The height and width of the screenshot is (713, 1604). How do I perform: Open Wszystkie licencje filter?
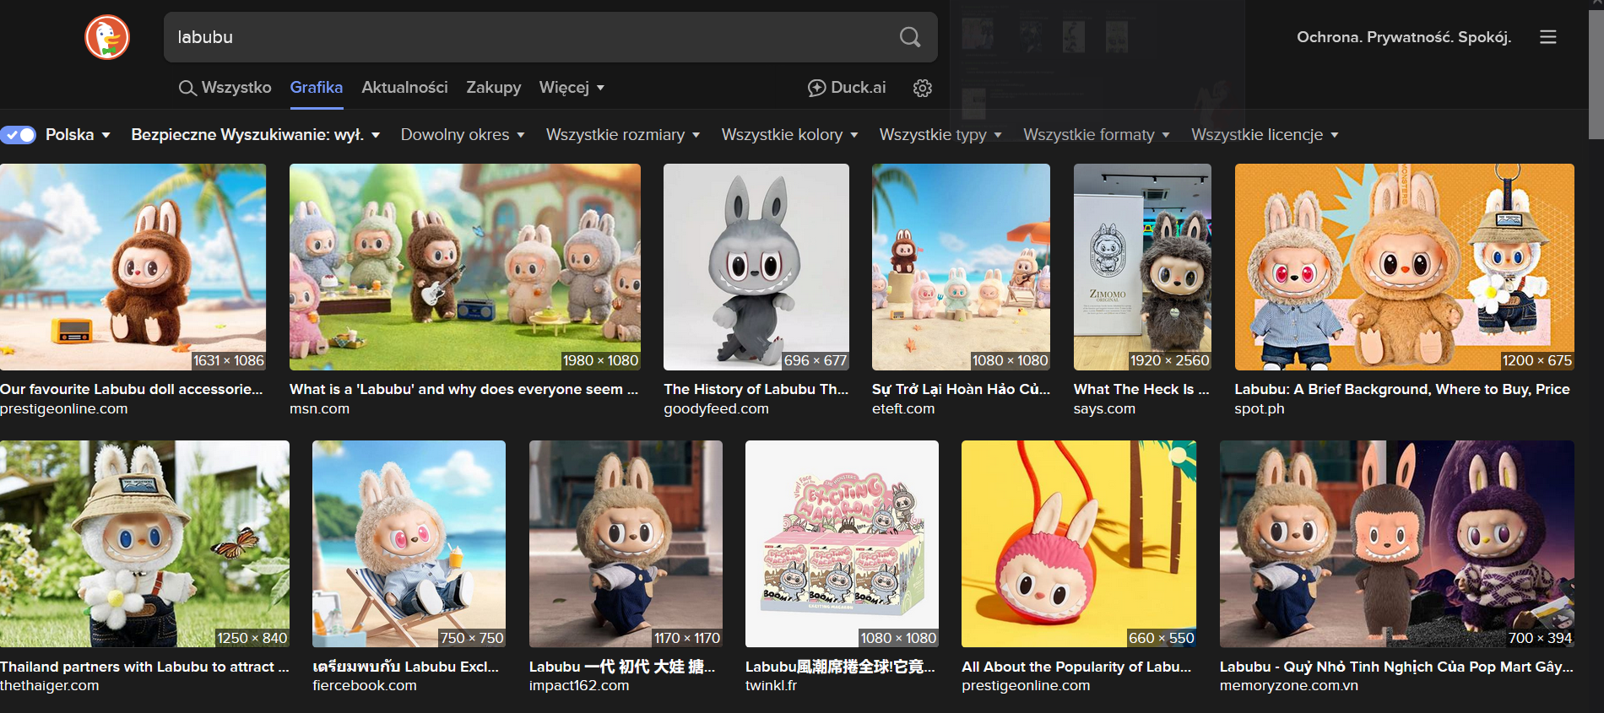coord(1265,135)
